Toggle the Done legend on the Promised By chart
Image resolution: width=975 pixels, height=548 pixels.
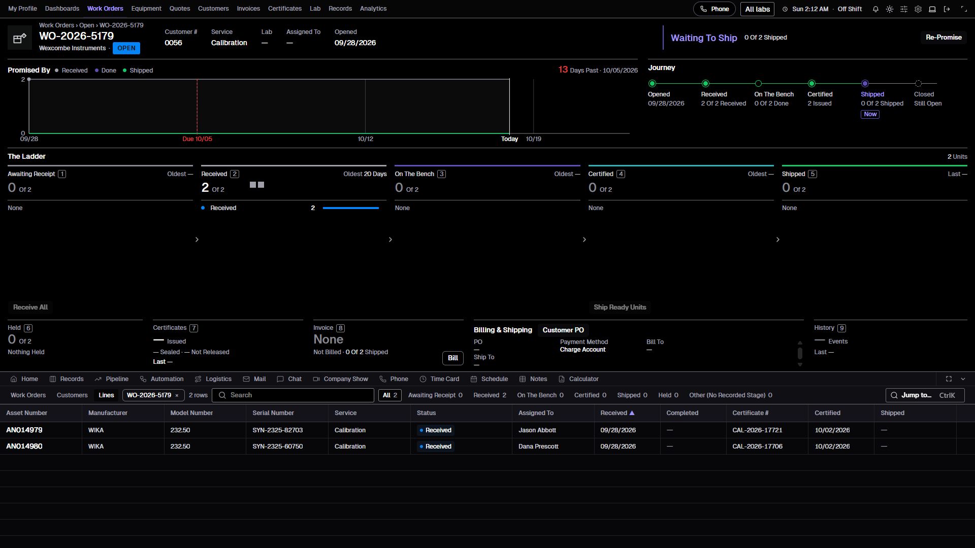[105, 71]
